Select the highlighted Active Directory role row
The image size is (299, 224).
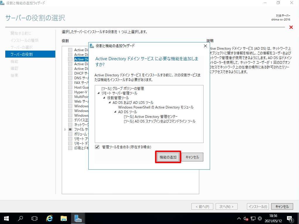coord(81,59)
